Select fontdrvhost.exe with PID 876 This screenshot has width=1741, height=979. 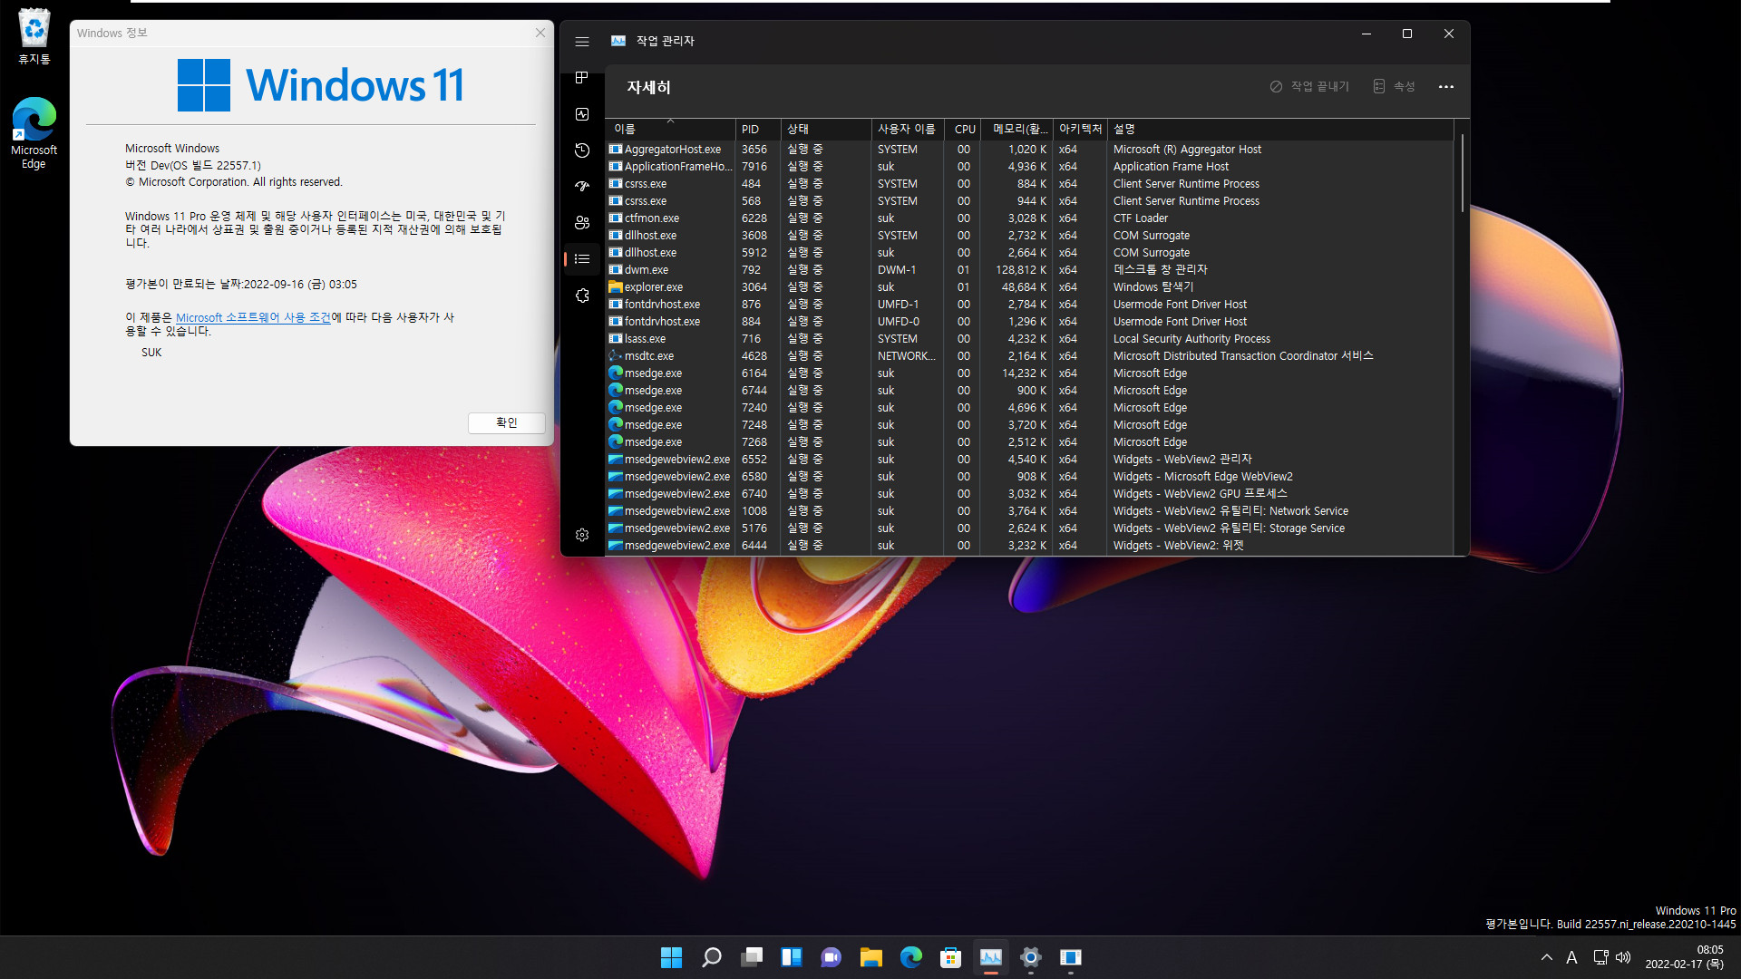point(1030,305)
